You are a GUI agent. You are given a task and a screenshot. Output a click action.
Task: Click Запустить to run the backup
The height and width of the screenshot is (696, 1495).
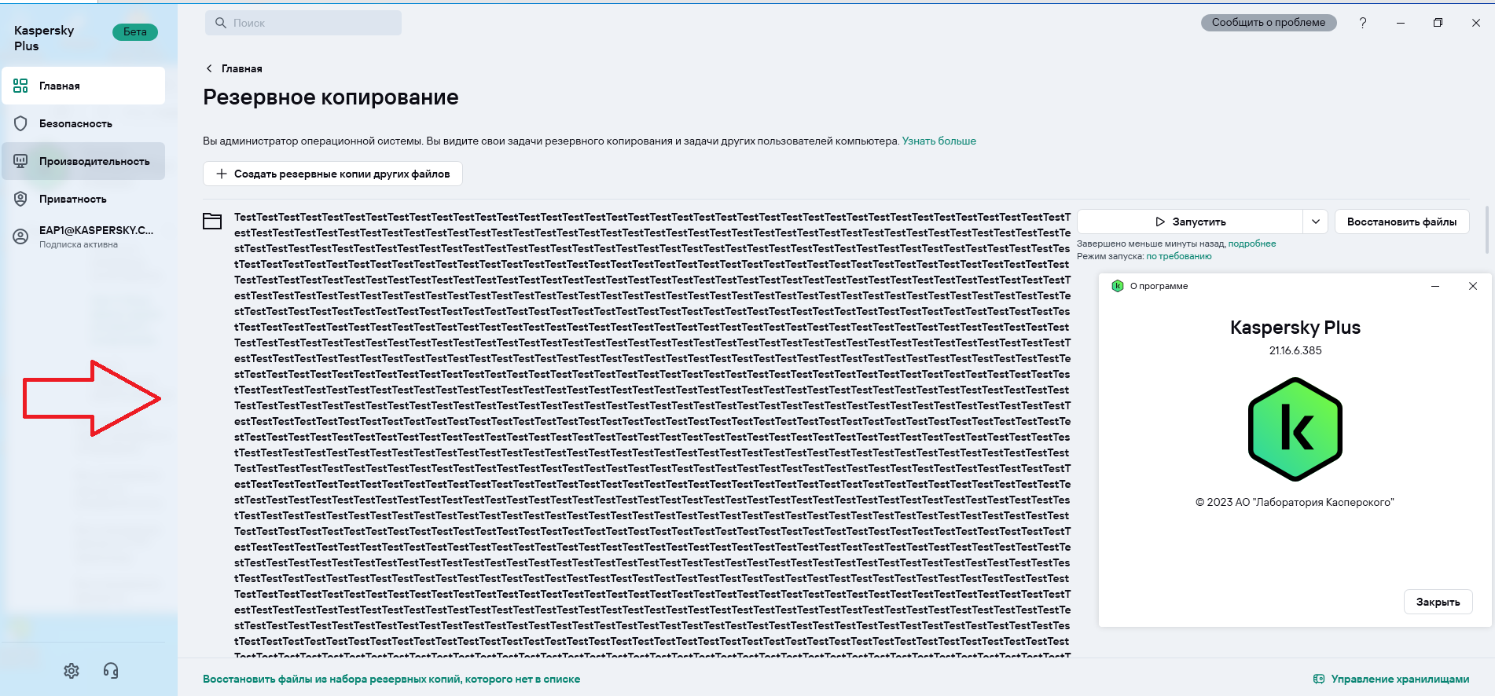[1190, 222]
